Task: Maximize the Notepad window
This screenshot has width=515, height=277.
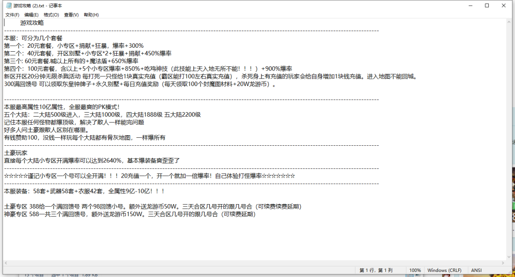Action: [487, 5]
